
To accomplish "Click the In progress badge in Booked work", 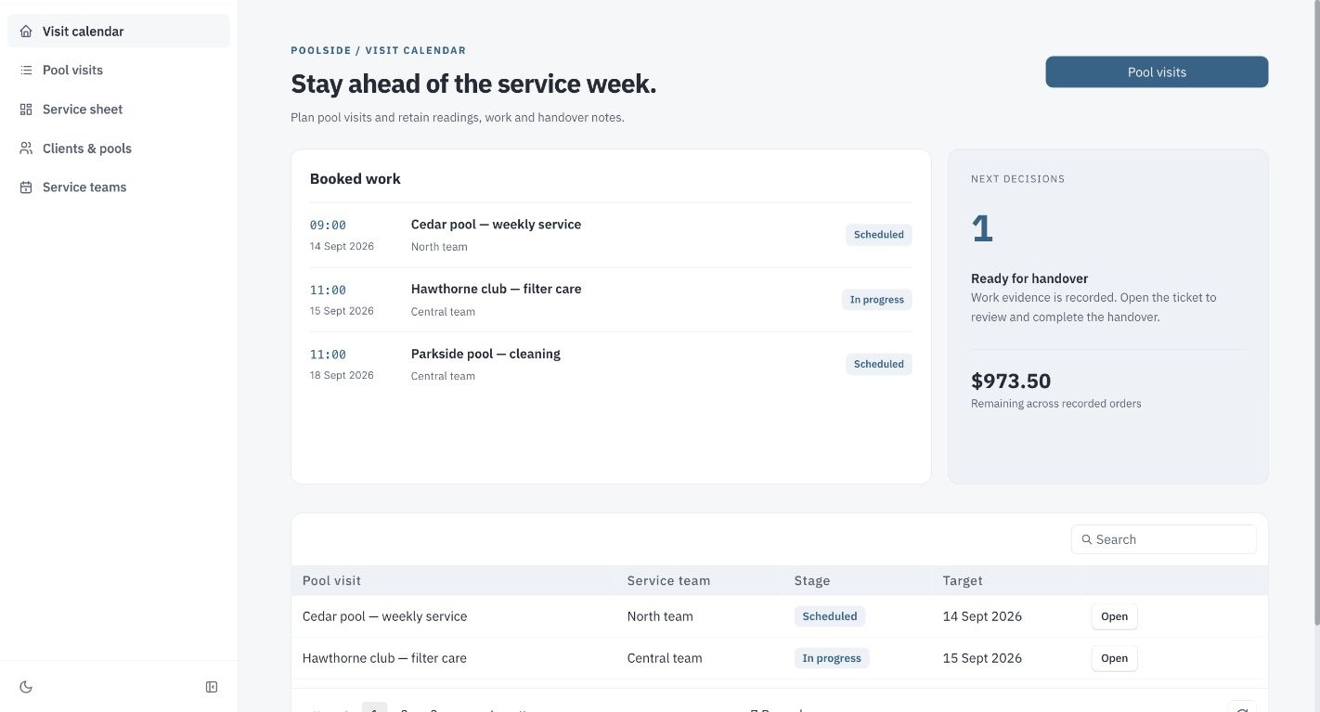I will click(x=876, y=300).
